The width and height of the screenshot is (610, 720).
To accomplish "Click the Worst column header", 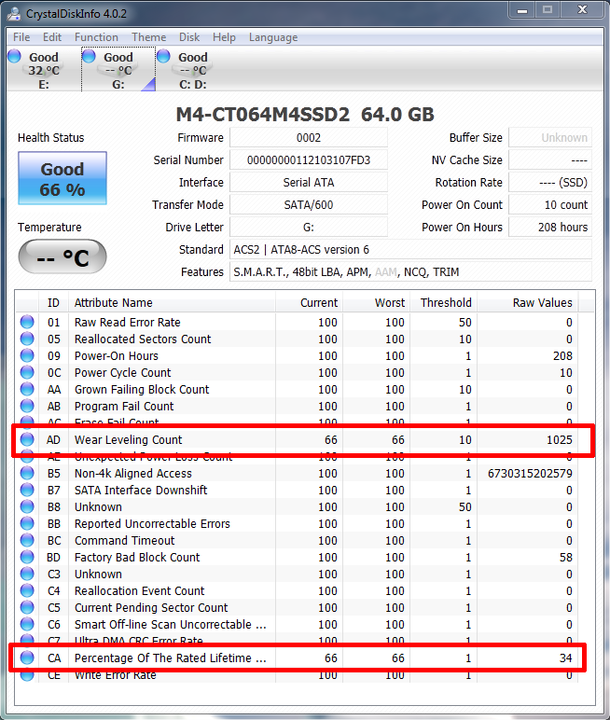I will [376, 302].
